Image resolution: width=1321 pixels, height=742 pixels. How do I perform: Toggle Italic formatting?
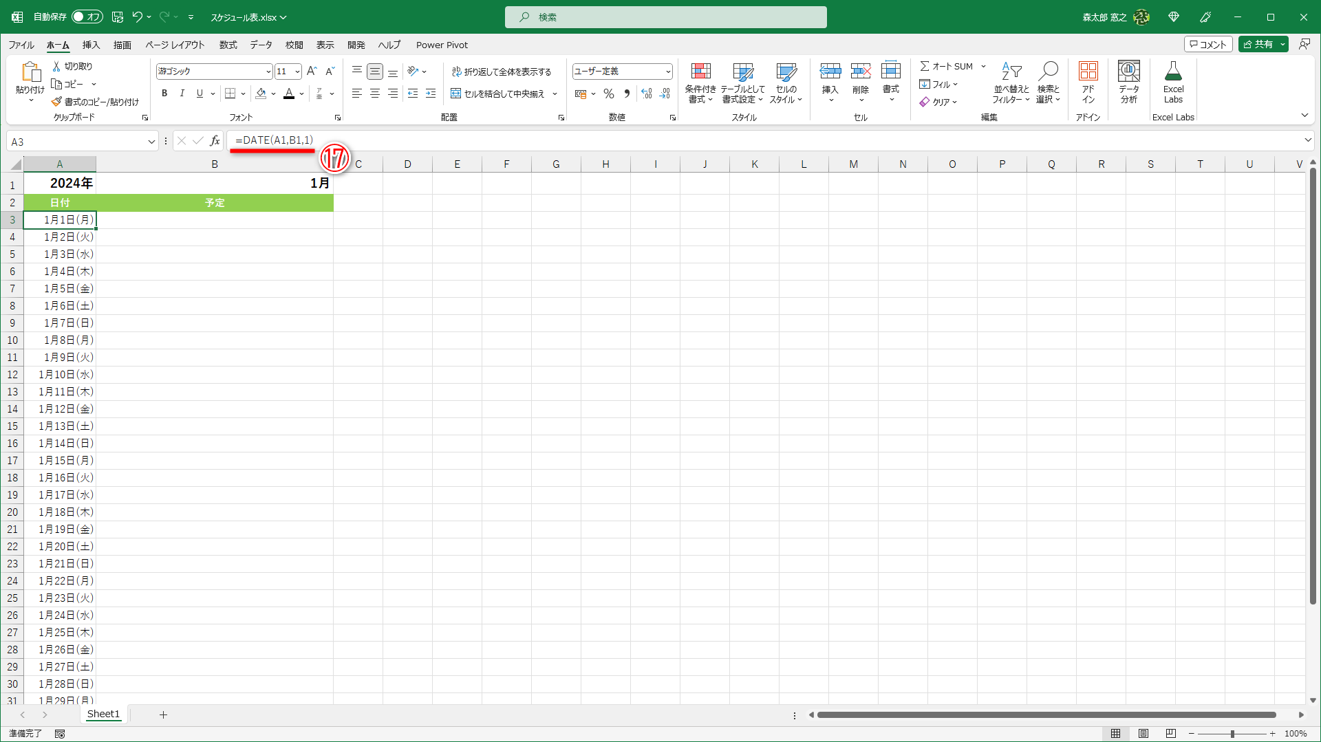(182, 94)
